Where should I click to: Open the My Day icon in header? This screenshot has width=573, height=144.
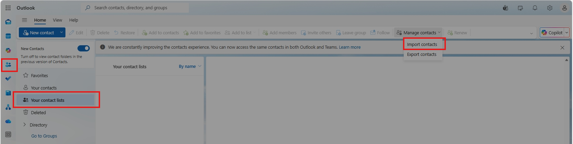point(520,8)
